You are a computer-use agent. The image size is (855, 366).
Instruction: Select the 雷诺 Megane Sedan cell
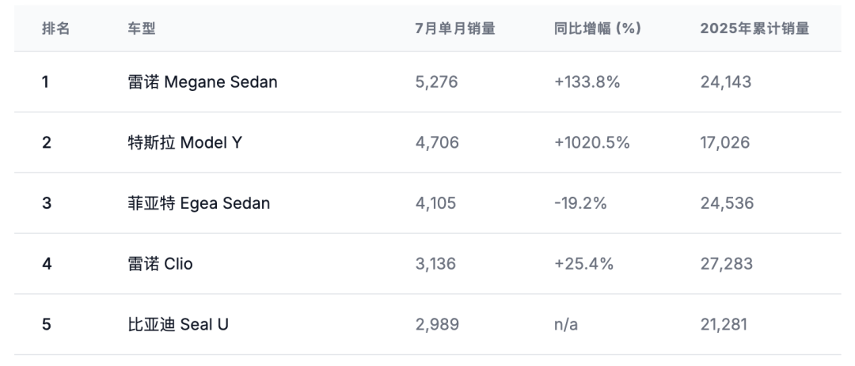click(203, 81)
